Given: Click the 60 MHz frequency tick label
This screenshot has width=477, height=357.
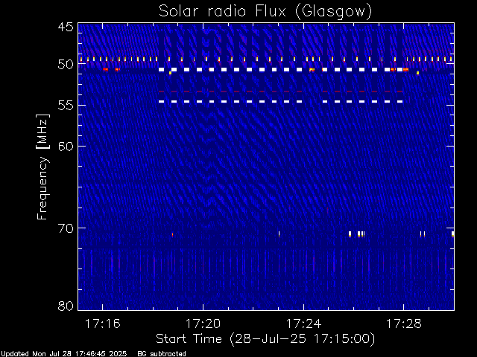Looking at the screenshot, I should (x=66, y=147).
